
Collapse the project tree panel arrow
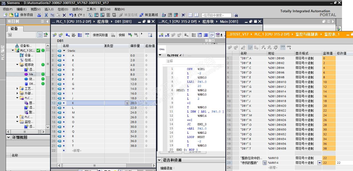(x=48, y=21)
